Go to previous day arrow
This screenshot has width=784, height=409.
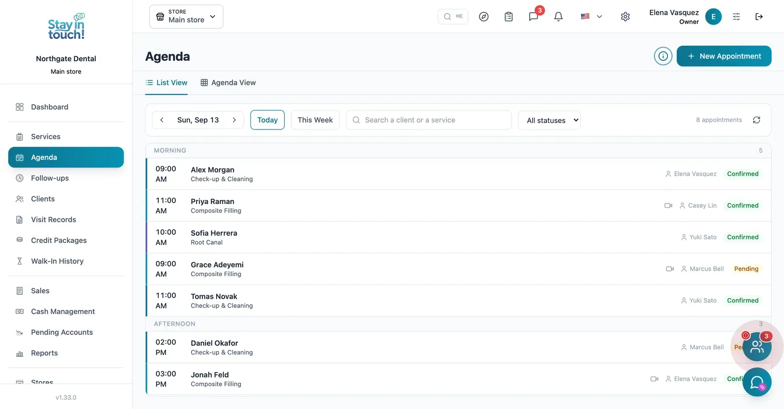coord(162,120)
